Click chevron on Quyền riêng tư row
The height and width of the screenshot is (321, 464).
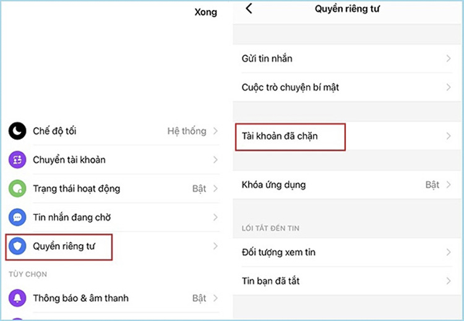tap(215, 246)
